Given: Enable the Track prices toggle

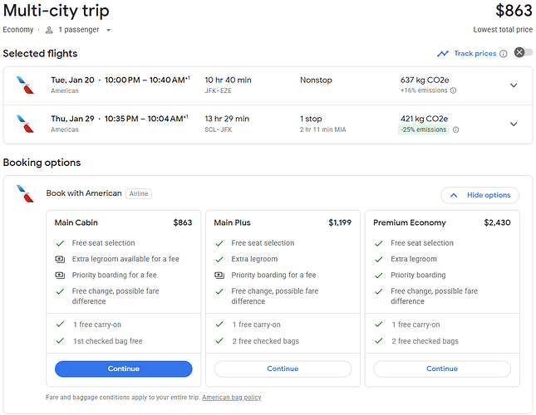Looking at the screenshot, I should pos(522,53).
